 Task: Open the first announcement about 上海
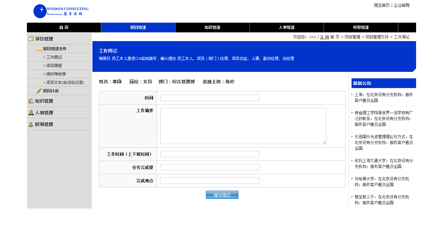point(383,97)
